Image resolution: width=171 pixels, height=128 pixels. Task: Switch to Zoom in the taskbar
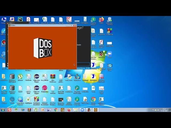82,110
